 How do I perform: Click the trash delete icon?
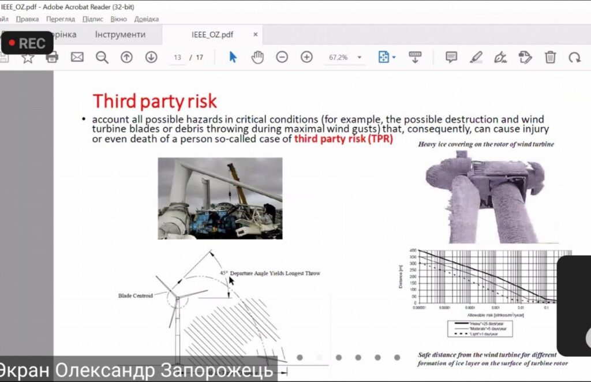click(x=550, y=57)
